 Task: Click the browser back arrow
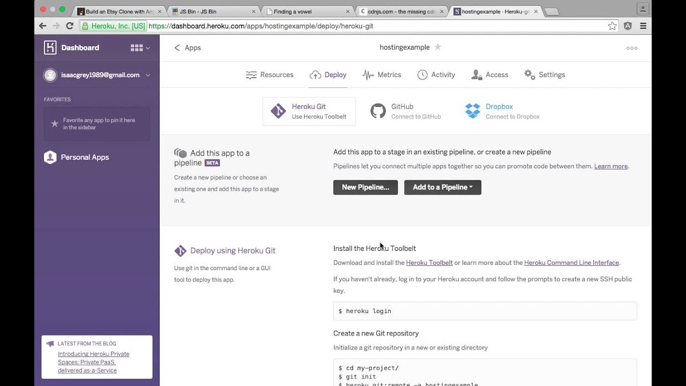point(43,26)
